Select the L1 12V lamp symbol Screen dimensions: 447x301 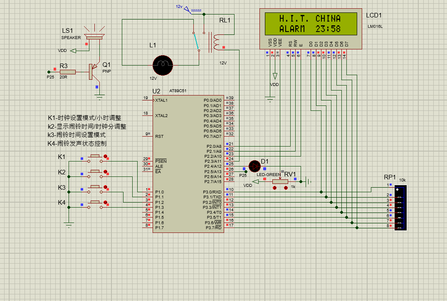point(163,65)
